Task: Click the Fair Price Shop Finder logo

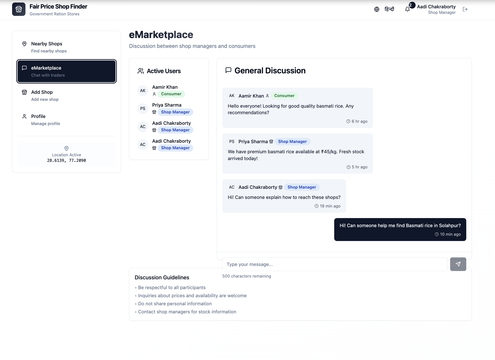Action: 19,9
